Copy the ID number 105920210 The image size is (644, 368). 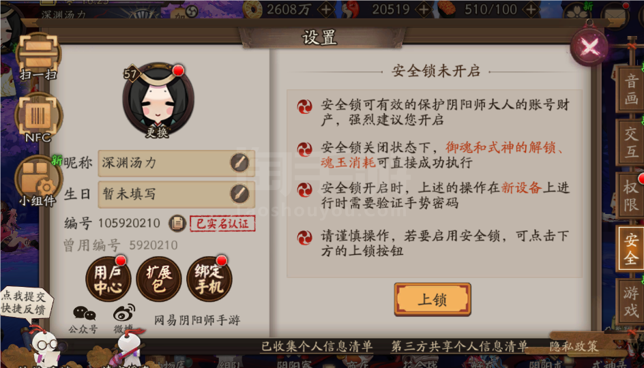coord(177,223)
